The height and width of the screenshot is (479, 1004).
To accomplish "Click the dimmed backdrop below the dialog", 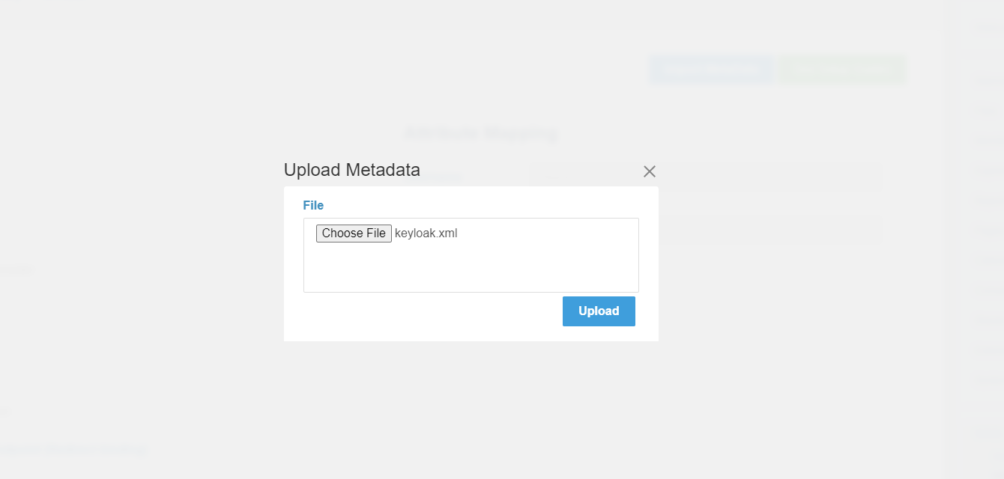I will coord(471,404).
